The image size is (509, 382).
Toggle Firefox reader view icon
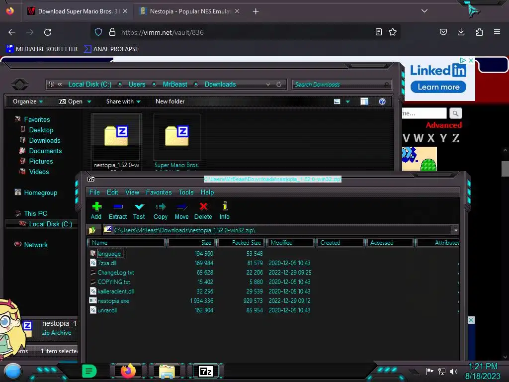[x=378, y=32]
